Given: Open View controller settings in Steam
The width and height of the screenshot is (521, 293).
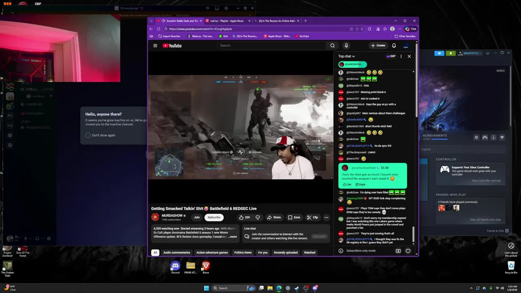Looking at the screenshot, I should click(486, 181).
